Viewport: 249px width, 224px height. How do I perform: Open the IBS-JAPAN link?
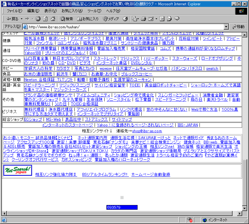point(188,125)
